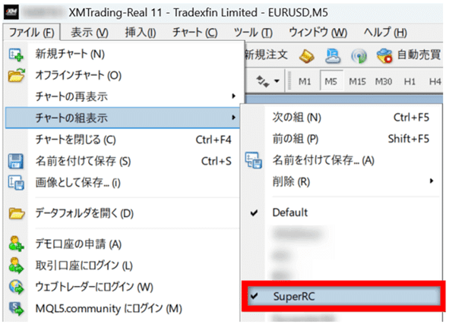449x324 pixels.
Task: Click the ウェブトレーダーにログイン globe icon
Action: (x=16, y=287)
